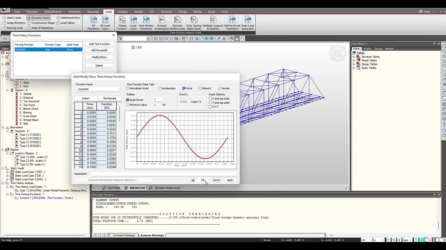The image size is (446, 250).
Task: Open time history Load Cases icon
Action: tap(133, 23)
